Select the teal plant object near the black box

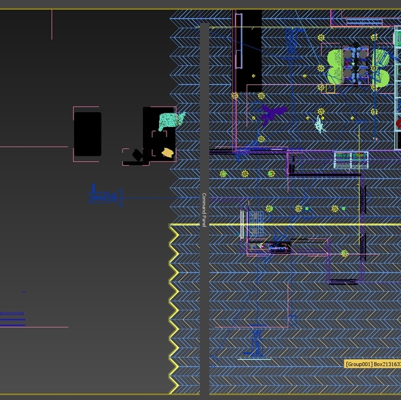pyautogui.click(x=171, y=121)
